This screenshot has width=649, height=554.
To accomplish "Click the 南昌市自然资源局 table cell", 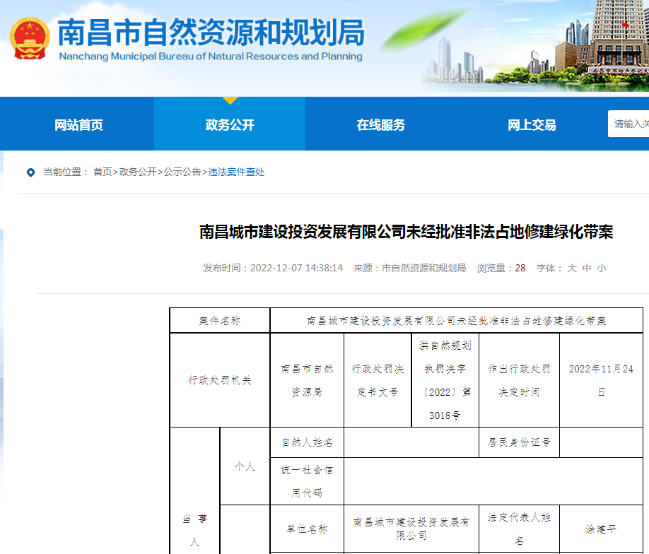I will point(307,380).
